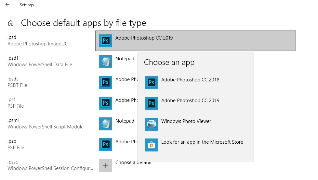Open Settings home via house icon

click(11, 23)
